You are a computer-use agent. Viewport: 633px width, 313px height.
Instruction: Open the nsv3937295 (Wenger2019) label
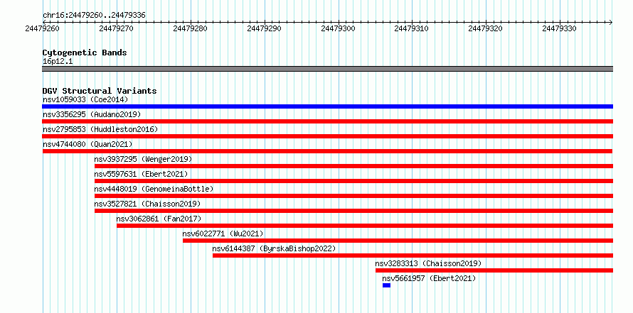coord(143,159)
